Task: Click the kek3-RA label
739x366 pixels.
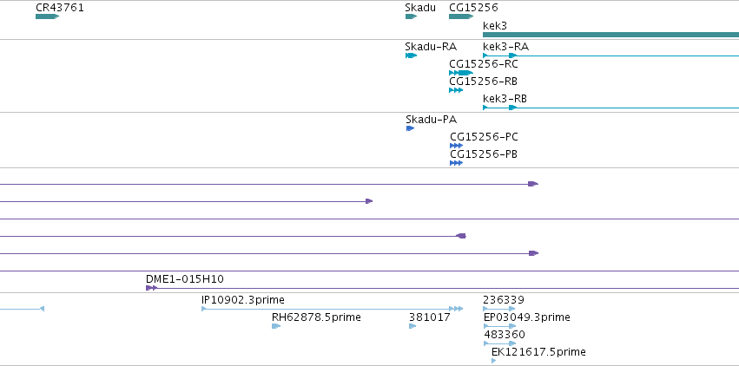Action: (505, 47)
